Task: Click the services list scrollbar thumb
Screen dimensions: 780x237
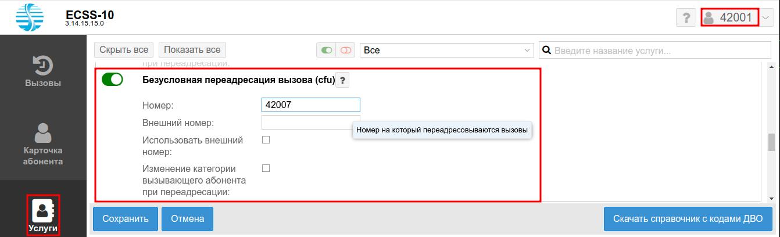Action: (x=771, y=141)
